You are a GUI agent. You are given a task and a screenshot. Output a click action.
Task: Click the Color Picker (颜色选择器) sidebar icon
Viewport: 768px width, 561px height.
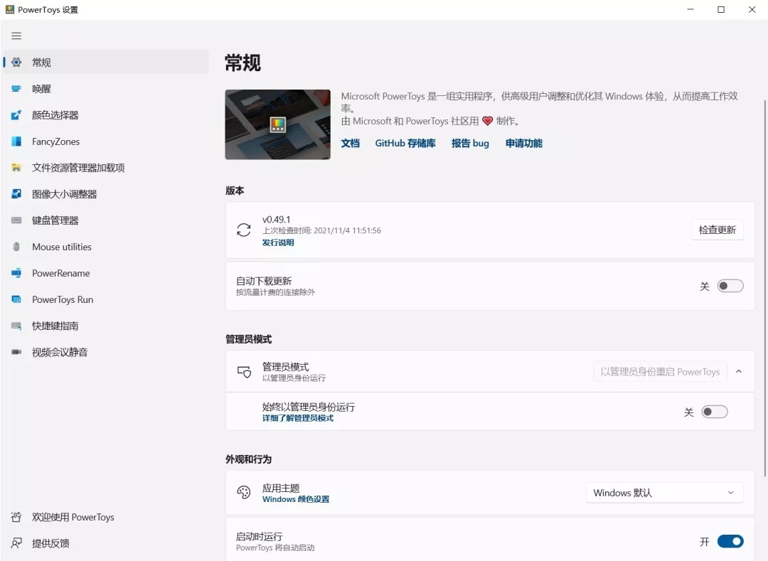(16, 115)
